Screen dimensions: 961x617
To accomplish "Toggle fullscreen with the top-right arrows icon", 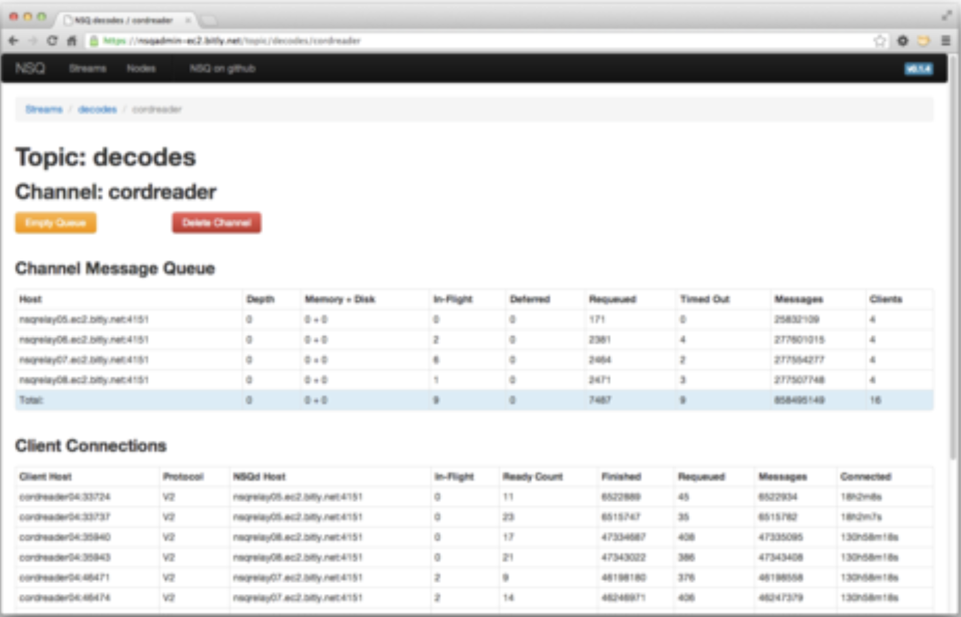I will tap(947, 15).
